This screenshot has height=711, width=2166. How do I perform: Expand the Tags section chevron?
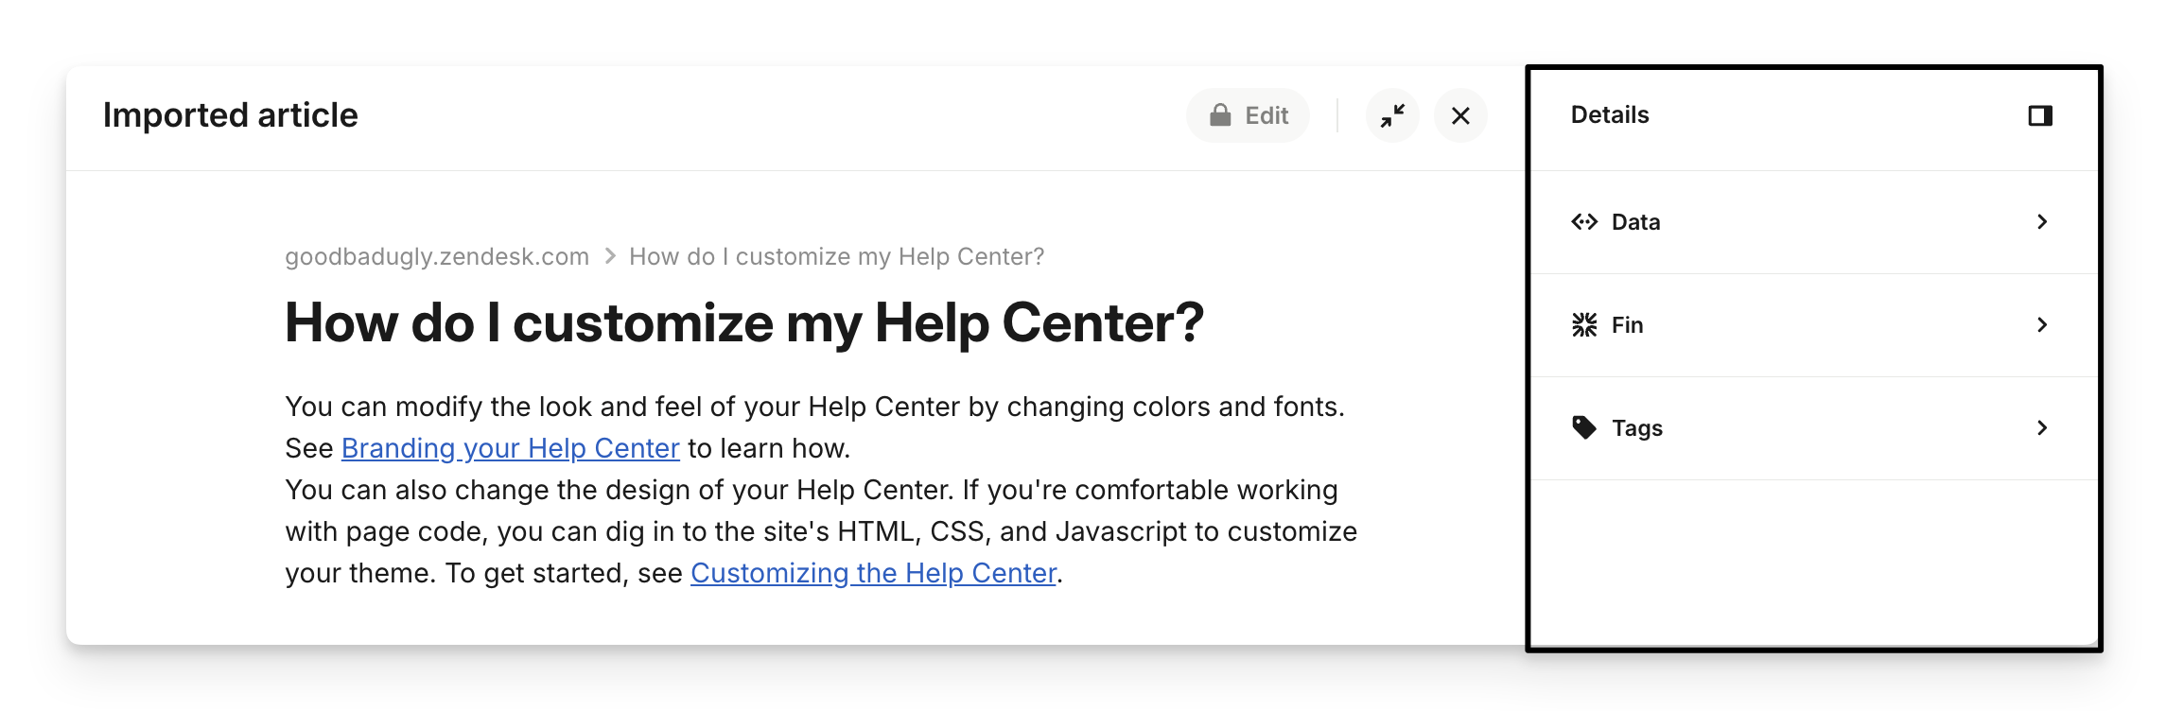2042,428
